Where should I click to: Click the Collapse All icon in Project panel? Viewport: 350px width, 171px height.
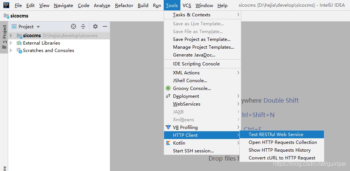(x=83, y=26)
